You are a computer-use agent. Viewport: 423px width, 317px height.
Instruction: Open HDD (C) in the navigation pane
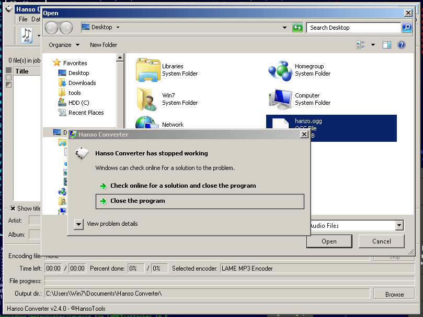78,103
